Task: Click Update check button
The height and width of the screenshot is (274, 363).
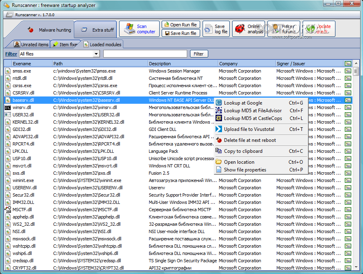Action: [319, 29]
